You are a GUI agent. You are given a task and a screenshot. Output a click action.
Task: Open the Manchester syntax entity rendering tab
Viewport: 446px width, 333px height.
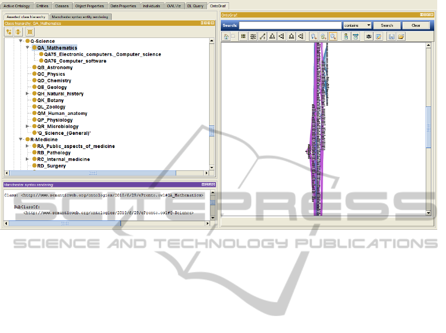pyautogui.click(x=80, y=17)
